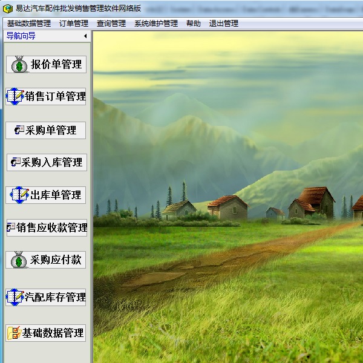The width and height of the screenshot is (363, 363).
Task: Open the 系统维护管理 menu
Action: tap(156, 24)
